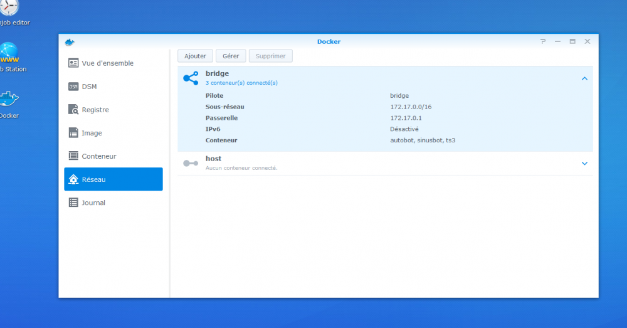Open Docker help question mark
Image resolution: width=627 pixels, height=328 pixels.
[x=542, y=41]
